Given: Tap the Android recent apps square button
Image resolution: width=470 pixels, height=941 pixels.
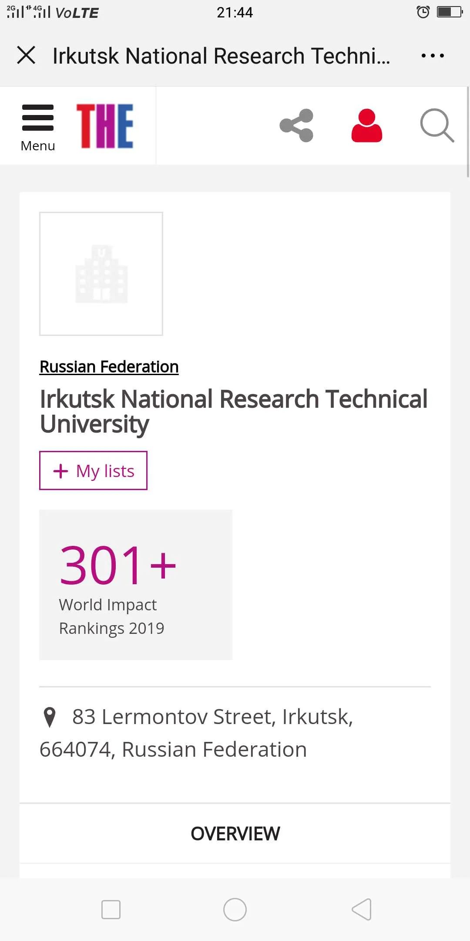Looking at the screenshot, I should 111,910.
